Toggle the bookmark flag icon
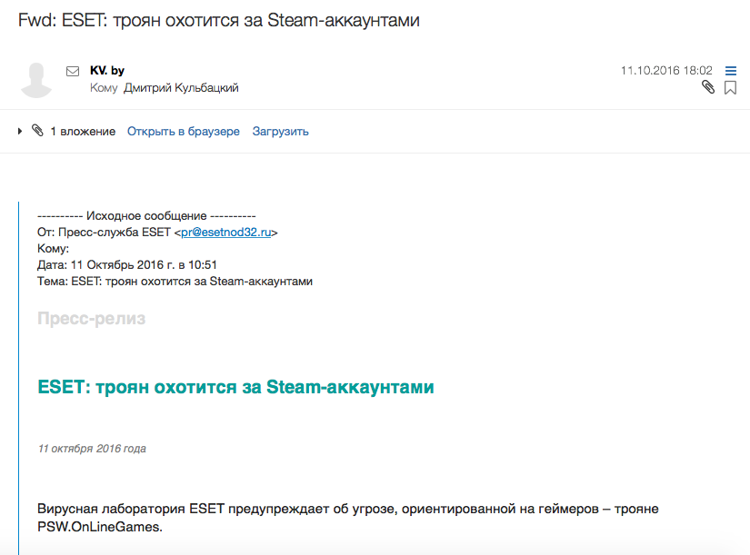This screenshot has width=750, height=555. pyautogui.click(x=730, y=87)
